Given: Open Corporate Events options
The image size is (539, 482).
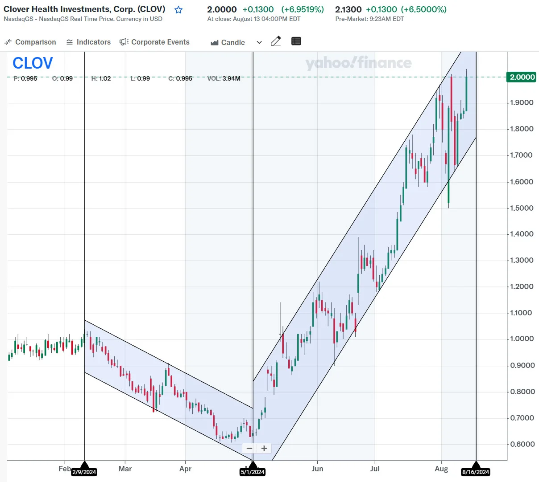Looking at the screenshot, I should coord(154,42).
